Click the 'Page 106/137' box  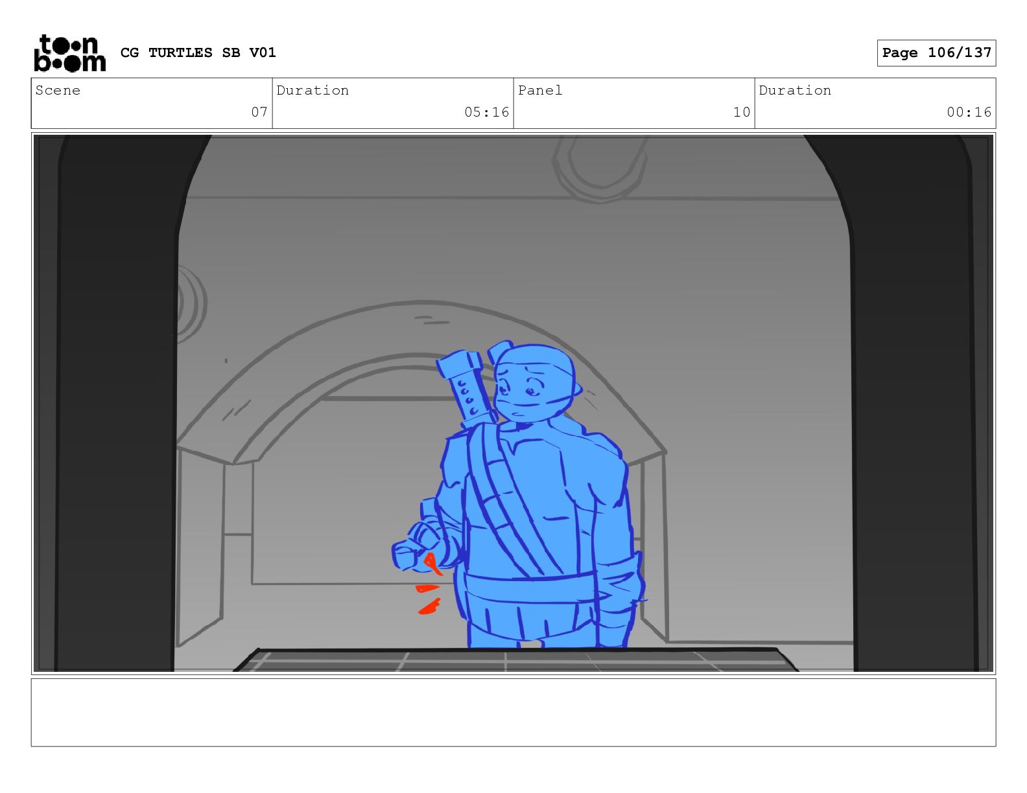point(936,53)
